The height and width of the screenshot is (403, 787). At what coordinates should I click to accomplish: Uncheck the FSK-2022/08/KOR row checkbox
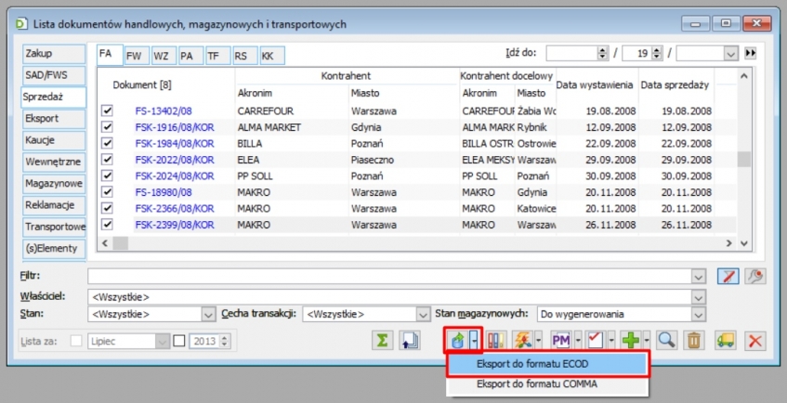point(107,160)
